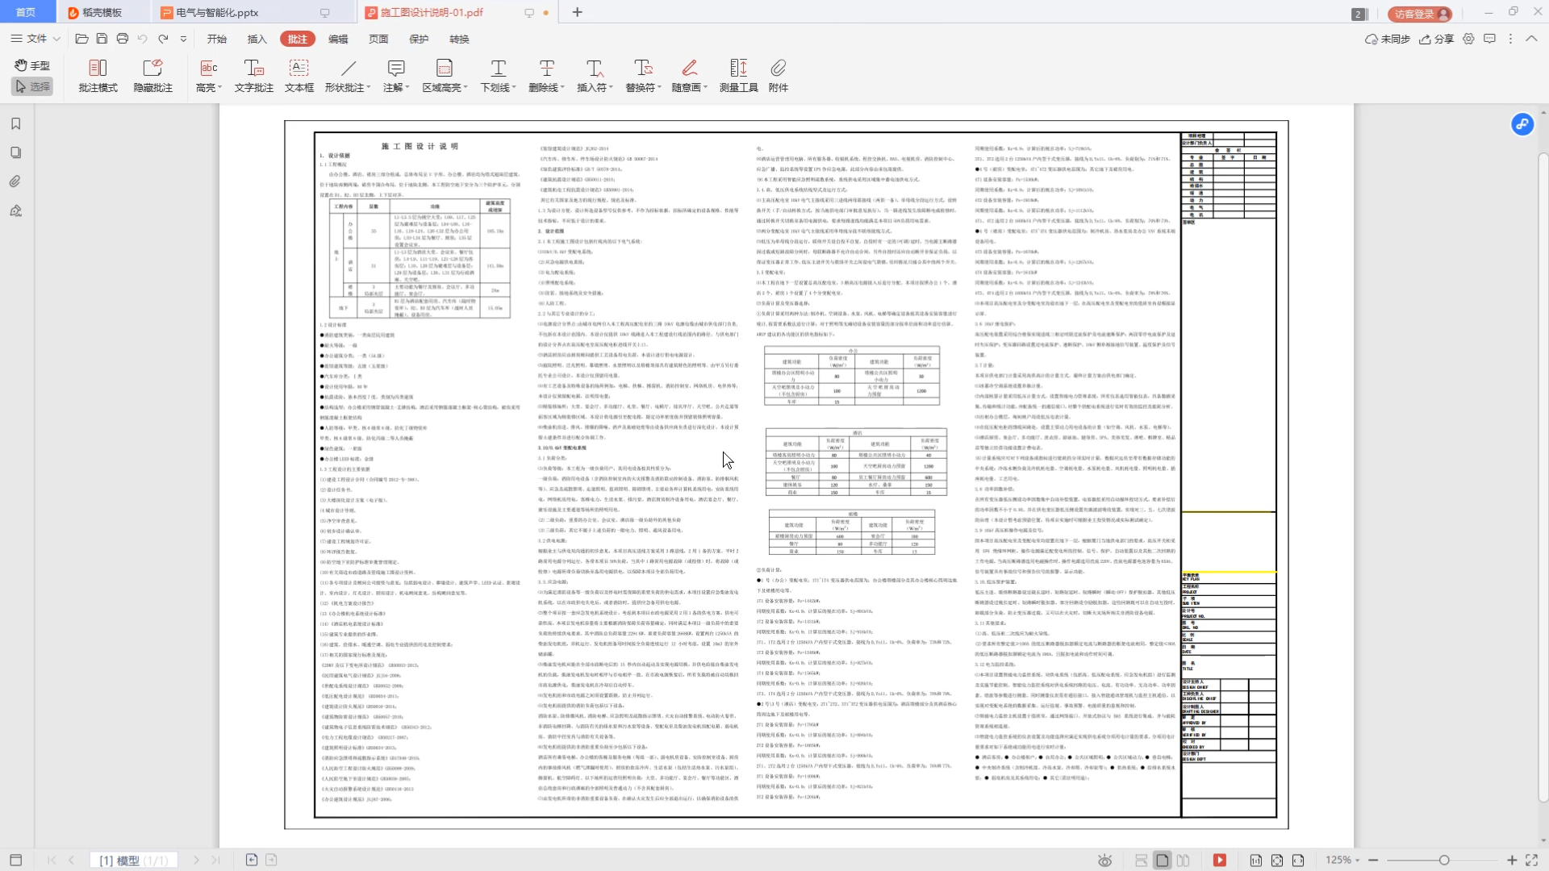
Task: Open the attachments paperclip sidebar panel
Action: click(x=15, y=181)
